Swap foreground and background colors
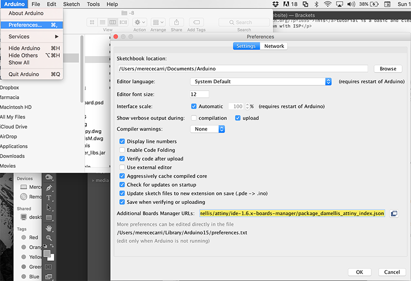This screenshot has width=411, height=281. (52, 246)
